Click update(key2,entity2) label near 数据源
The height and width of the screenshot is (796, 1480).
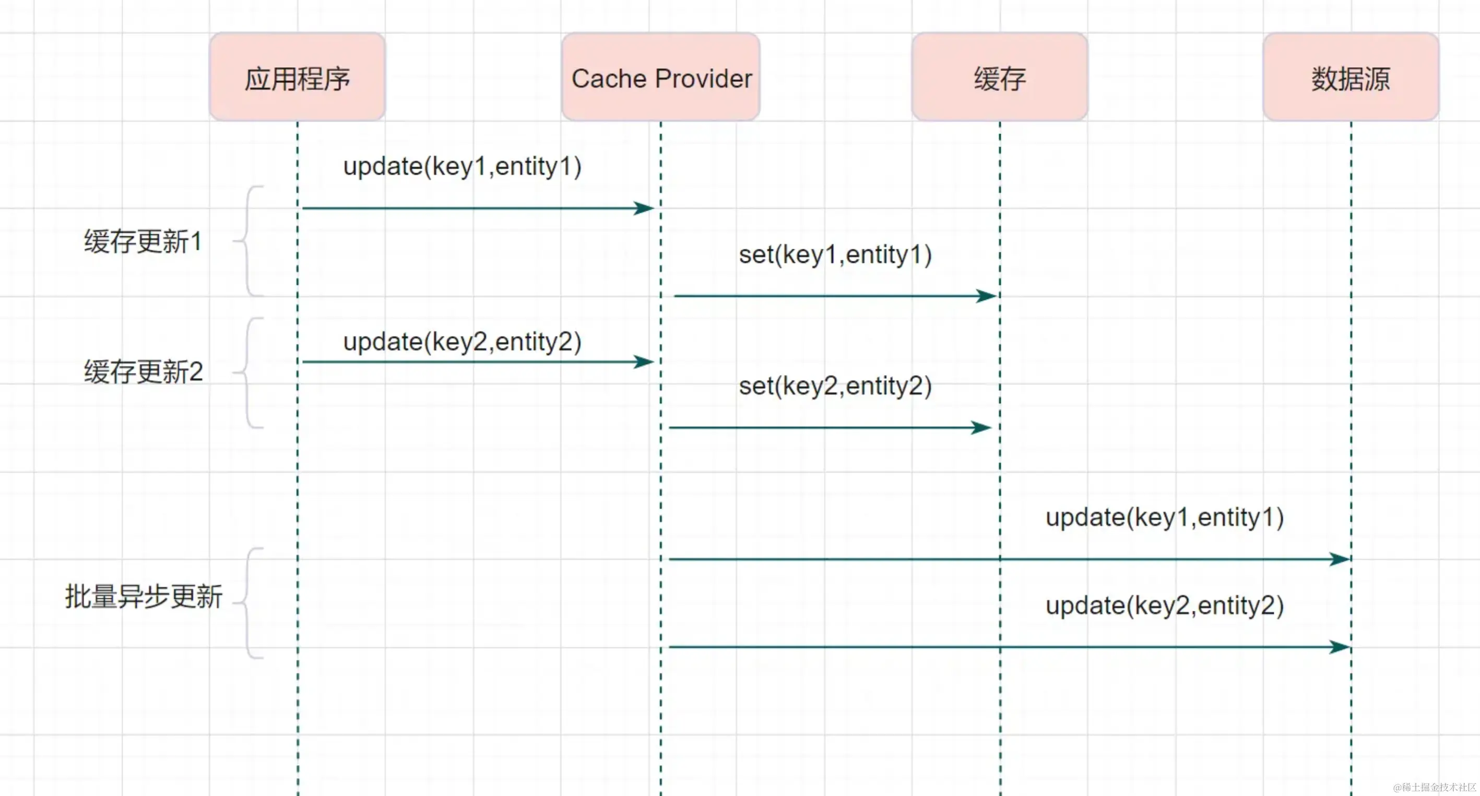coord(1164,605)
